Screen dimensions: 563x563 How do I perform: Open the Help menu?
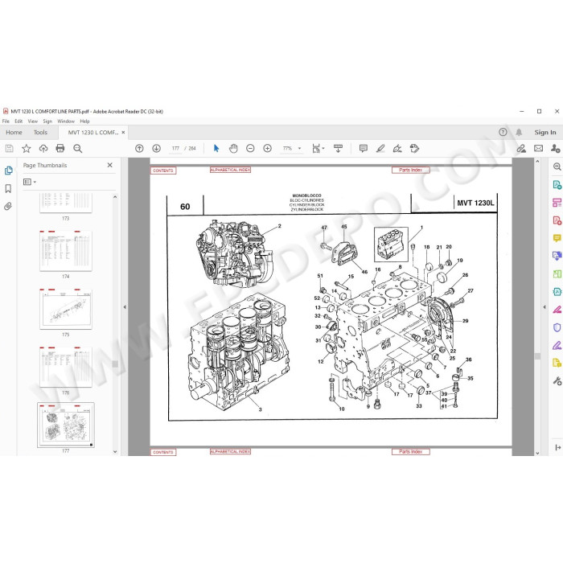click(x=84, y=121)
